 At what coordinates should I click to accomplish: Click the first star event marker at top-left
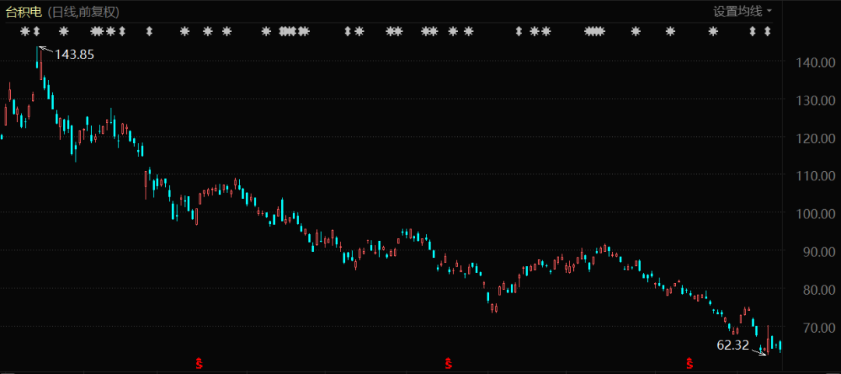(25, 32)
